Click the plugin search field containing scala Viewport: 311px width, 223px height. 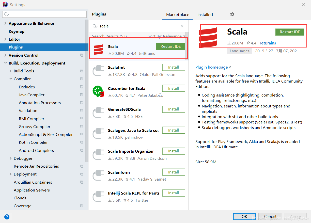138,26
